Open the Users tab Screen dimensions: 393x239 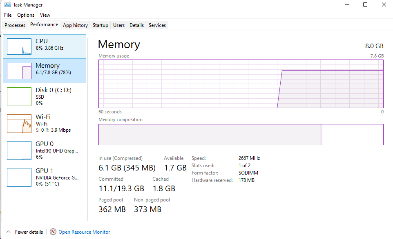(x=119, y=25)
